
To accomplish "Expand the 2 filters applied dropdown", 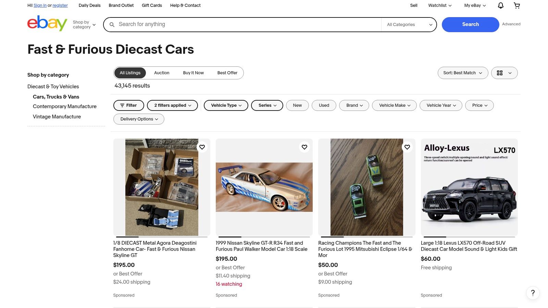I will pyautogui.click(x=172, y=105).
